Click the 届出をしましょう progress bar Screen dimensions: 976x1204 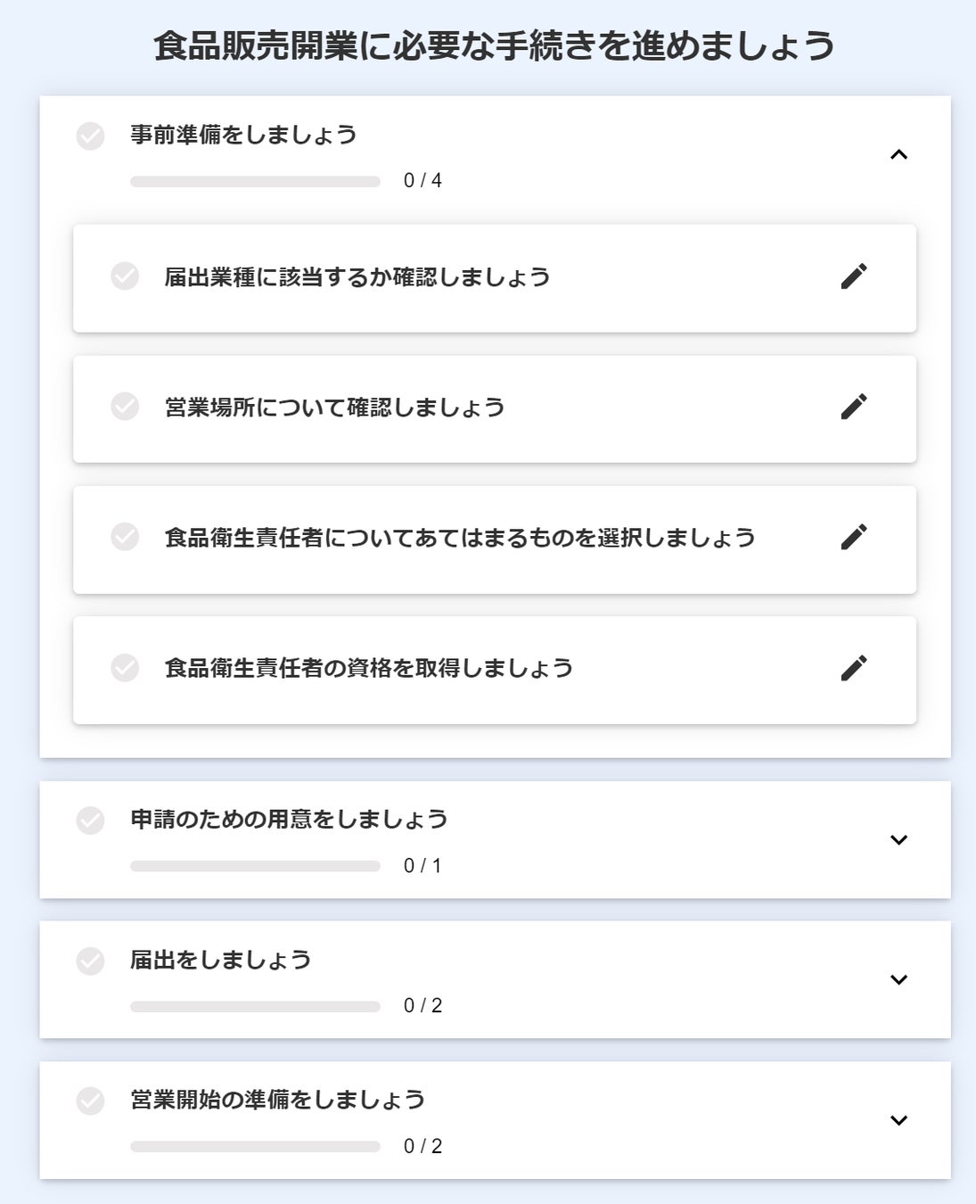(x=255, y=1007)
